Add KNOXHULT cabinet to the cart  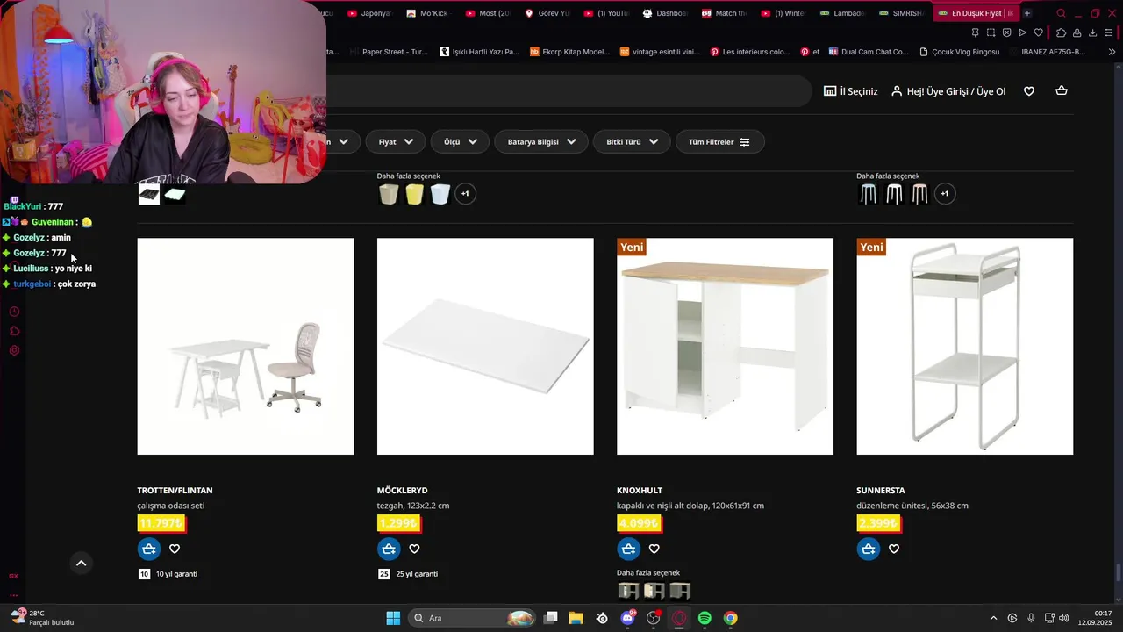(628, 549)
